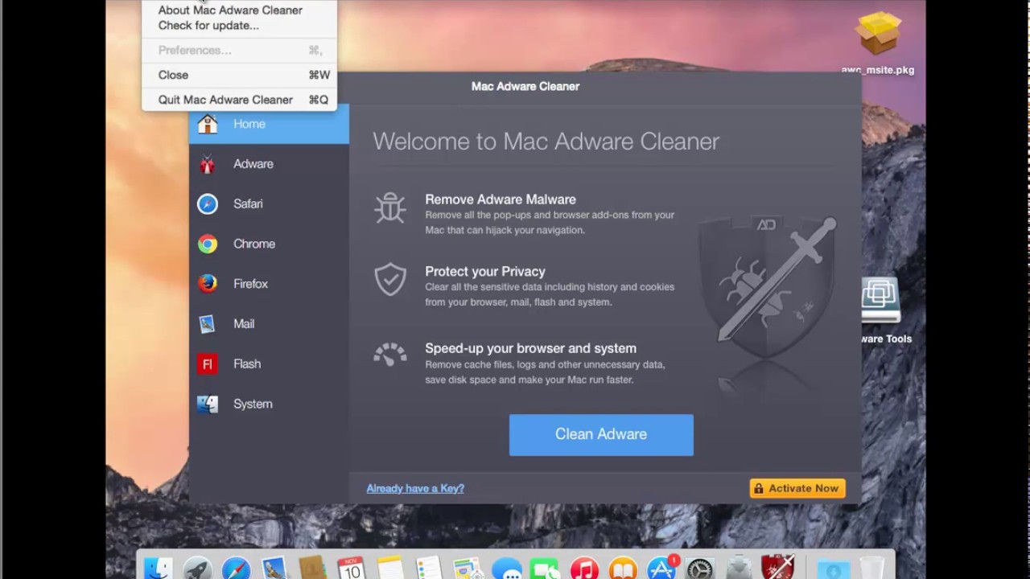The height and width of the screenshot is (579, 1030).
Task: Click the Activate Now button
Action: click(797, 488)
